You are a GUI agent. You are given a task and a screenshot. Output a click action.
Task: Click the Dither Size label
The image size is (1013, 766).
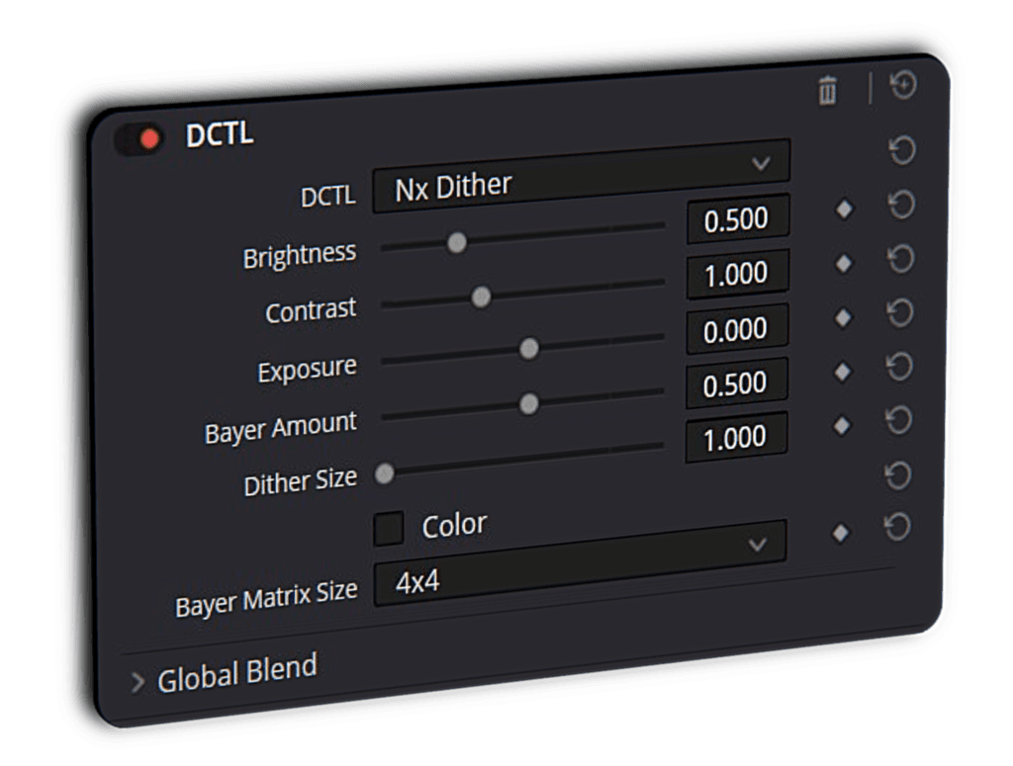pos(301,481)
